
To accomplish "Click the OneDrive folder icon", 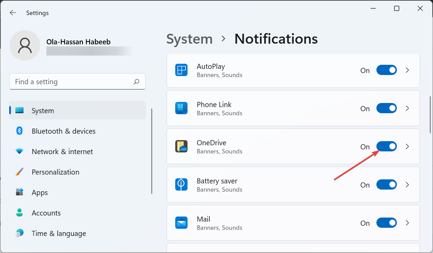I will pos(181,147).
